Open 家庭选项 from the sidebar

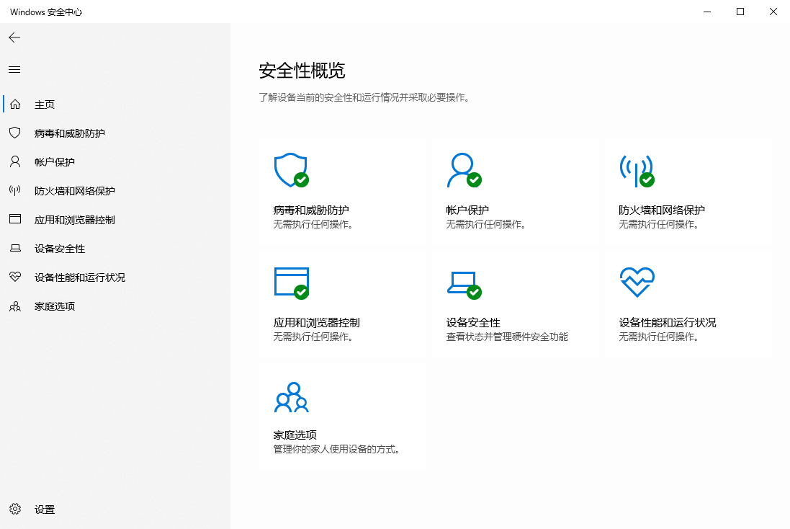coord(53,306)
